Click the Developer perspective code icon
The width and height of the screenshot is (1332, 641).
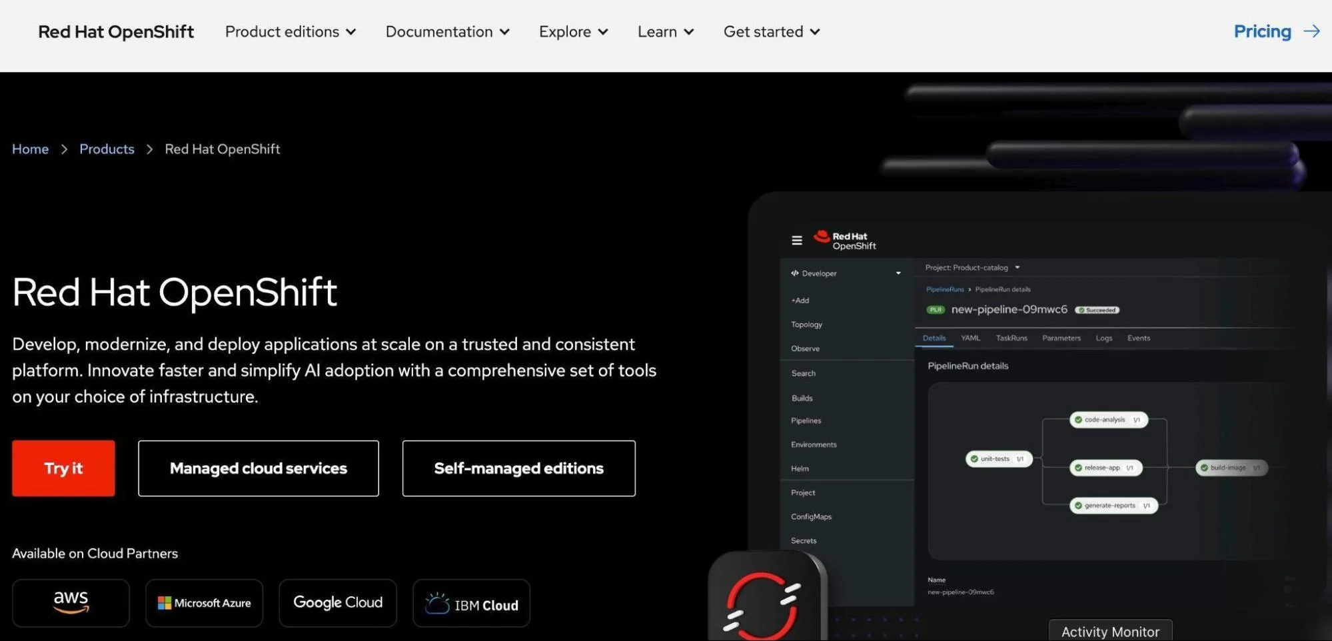click(794, 273)
